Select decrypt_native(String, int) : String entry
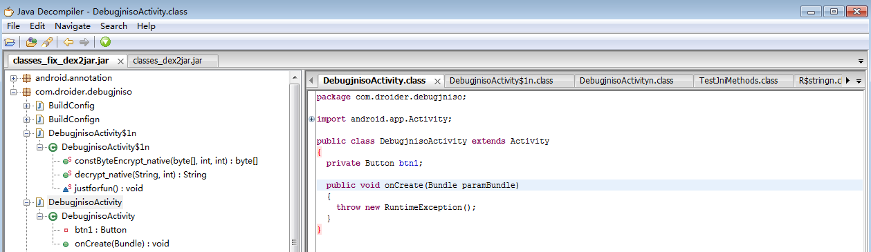The image size is (871, 252). (x=140, y=175)
